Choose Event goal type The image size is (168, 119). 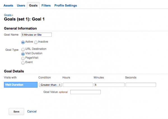click(23, 63)
